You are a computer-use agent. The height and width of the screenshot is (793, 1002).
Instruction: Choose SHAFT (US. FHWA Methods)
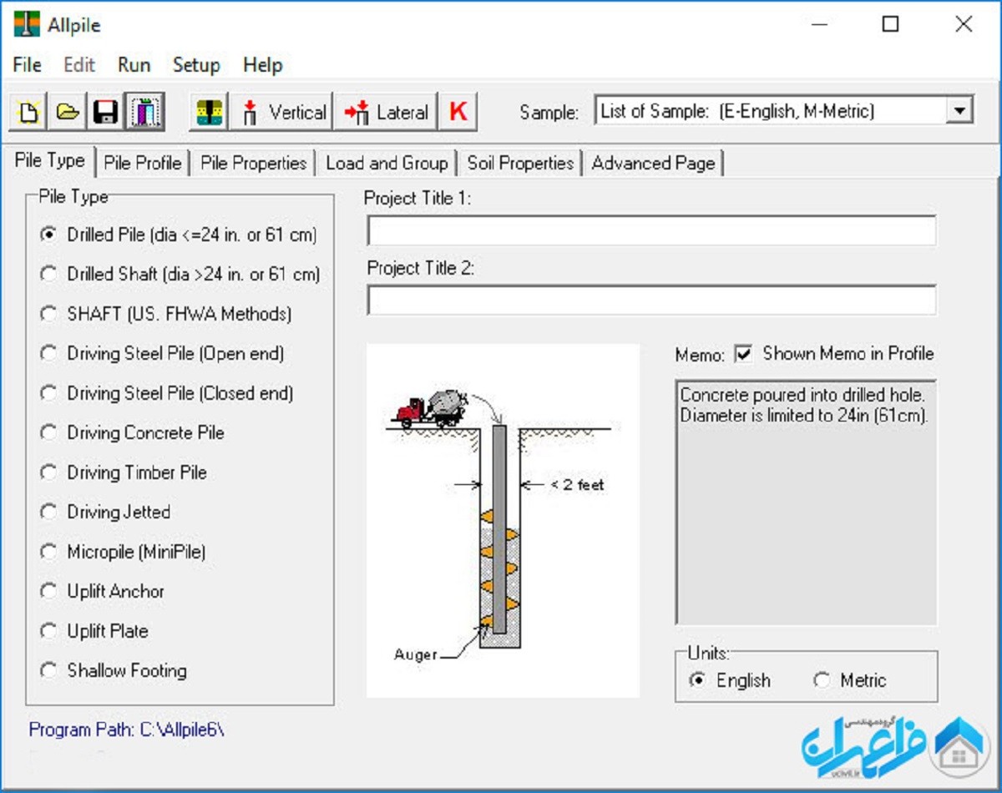pyautogui.click(x=167, y=314)
